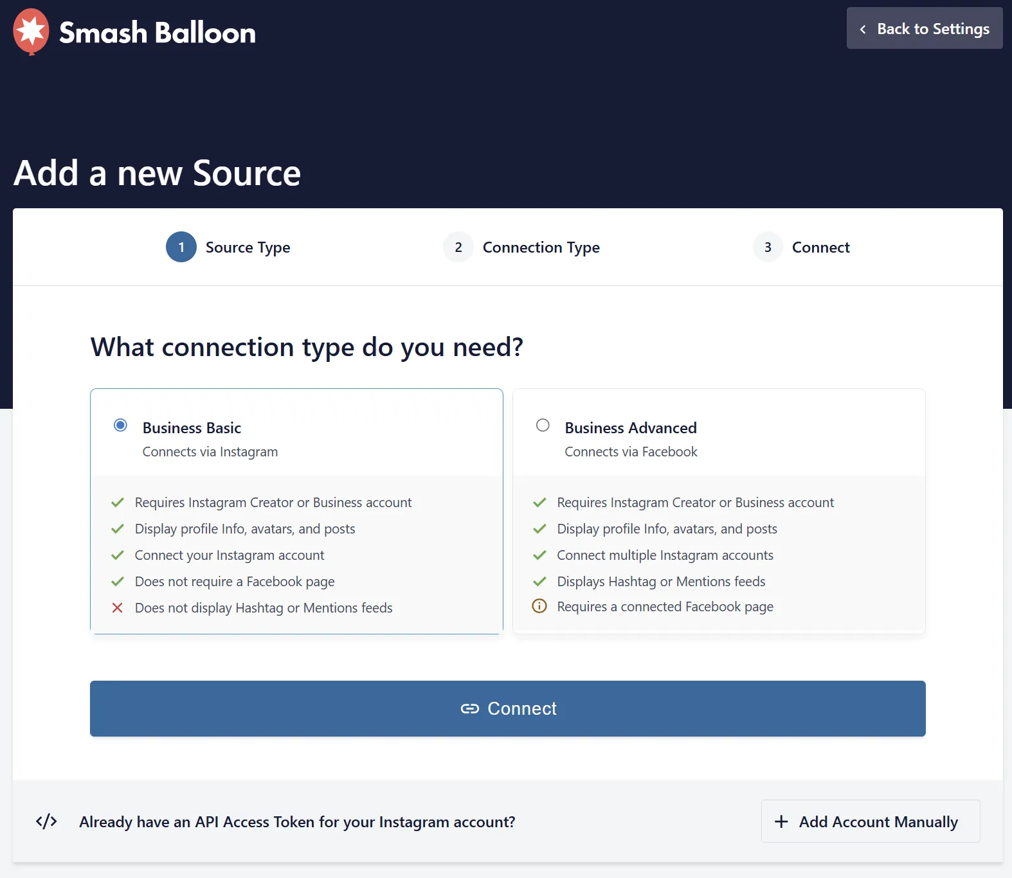Go to step 2 Connection Type
Screen dimensions: 1012x878
point(521,247)
